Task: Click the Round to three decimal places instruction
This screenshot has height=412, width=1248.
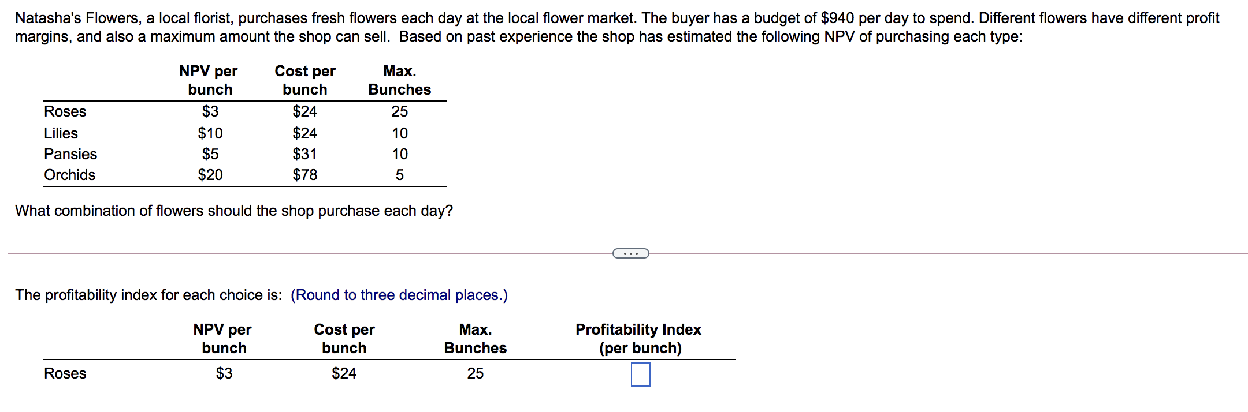Action: click(399, 295)
